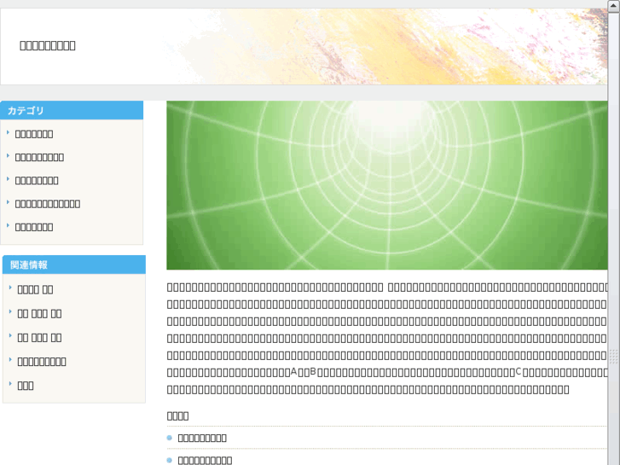The width and height of the screenshot is (620, 465).
Task: Click the vertical scrollbar up arrow
Action: [614, 6]
